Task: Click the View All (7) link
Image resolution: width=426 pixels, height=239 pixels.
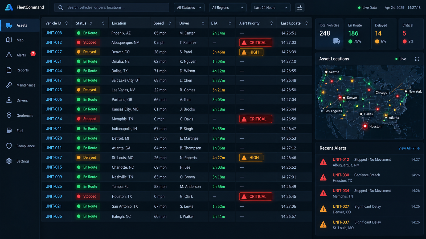Action: tap(409, 148)
